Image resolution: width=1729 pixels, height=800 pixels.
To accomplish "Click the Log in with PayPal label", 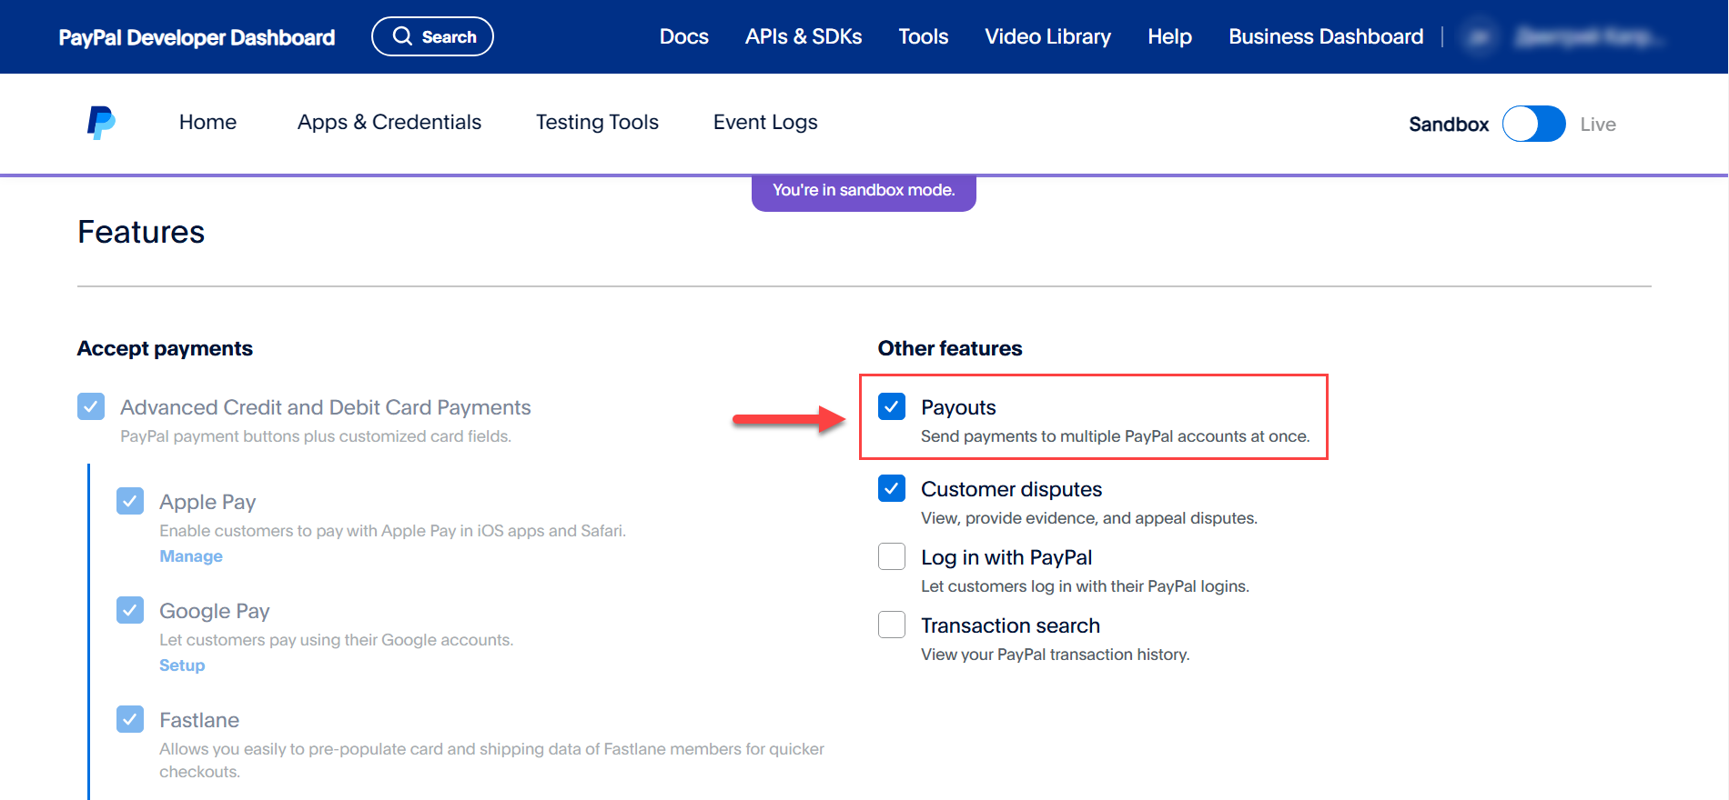I will [1006, 557].
